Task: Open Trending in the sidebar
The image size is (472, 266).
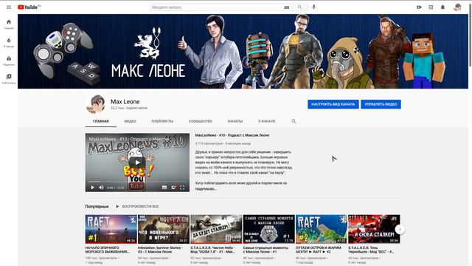Action: [x=9, y=43]
